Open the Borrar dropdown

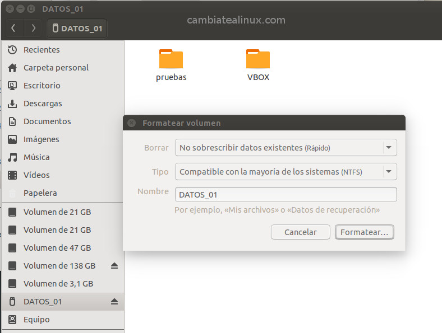286,148
